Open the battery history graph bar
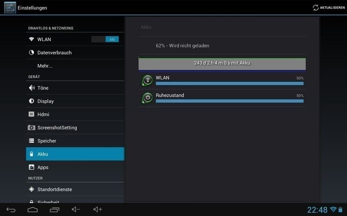This screenshot has width=347, height=216. [x=222, y=64]
